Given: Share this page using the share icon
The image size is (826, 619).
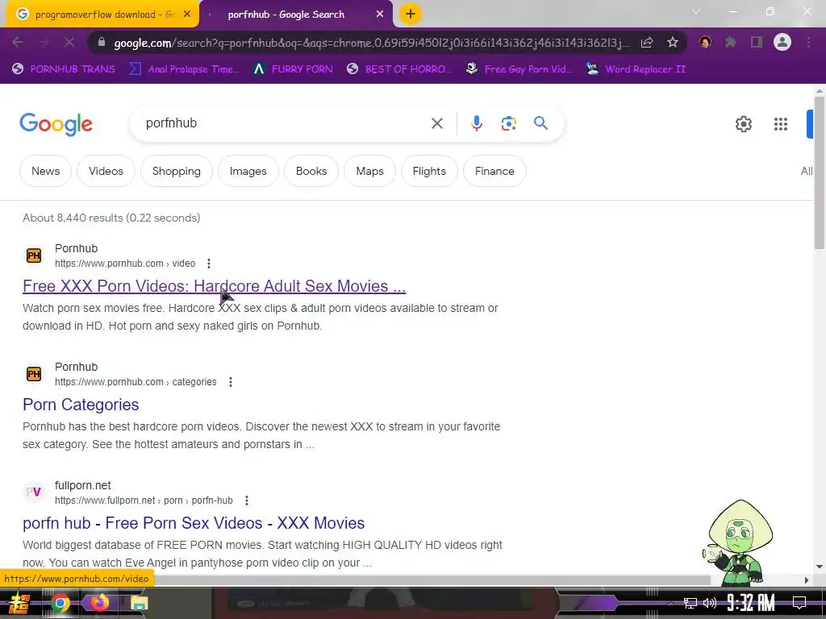Looking at the screenshot, I should click(x=647, y=42).
